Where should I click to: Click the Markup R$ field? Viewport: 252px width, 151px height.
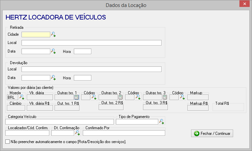[x=198, y=108]
